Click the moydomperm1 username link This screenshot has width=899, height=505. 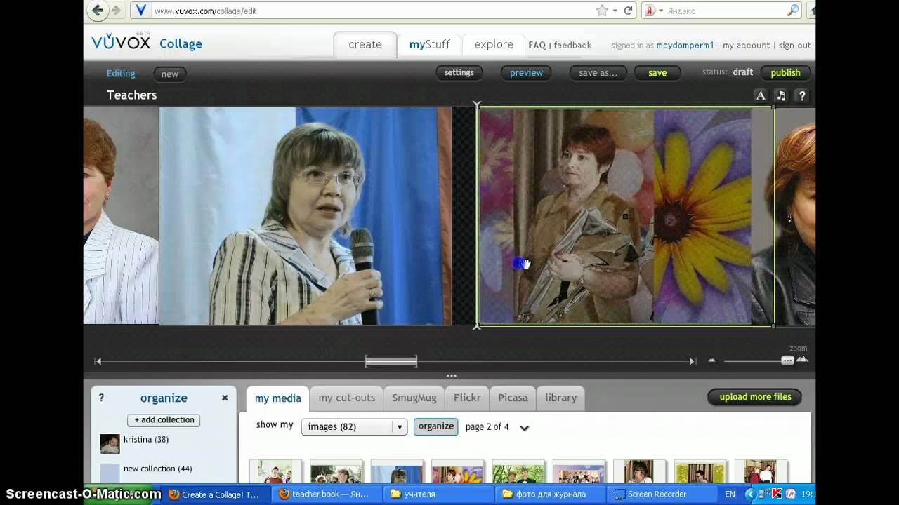(x=685, y=45)
